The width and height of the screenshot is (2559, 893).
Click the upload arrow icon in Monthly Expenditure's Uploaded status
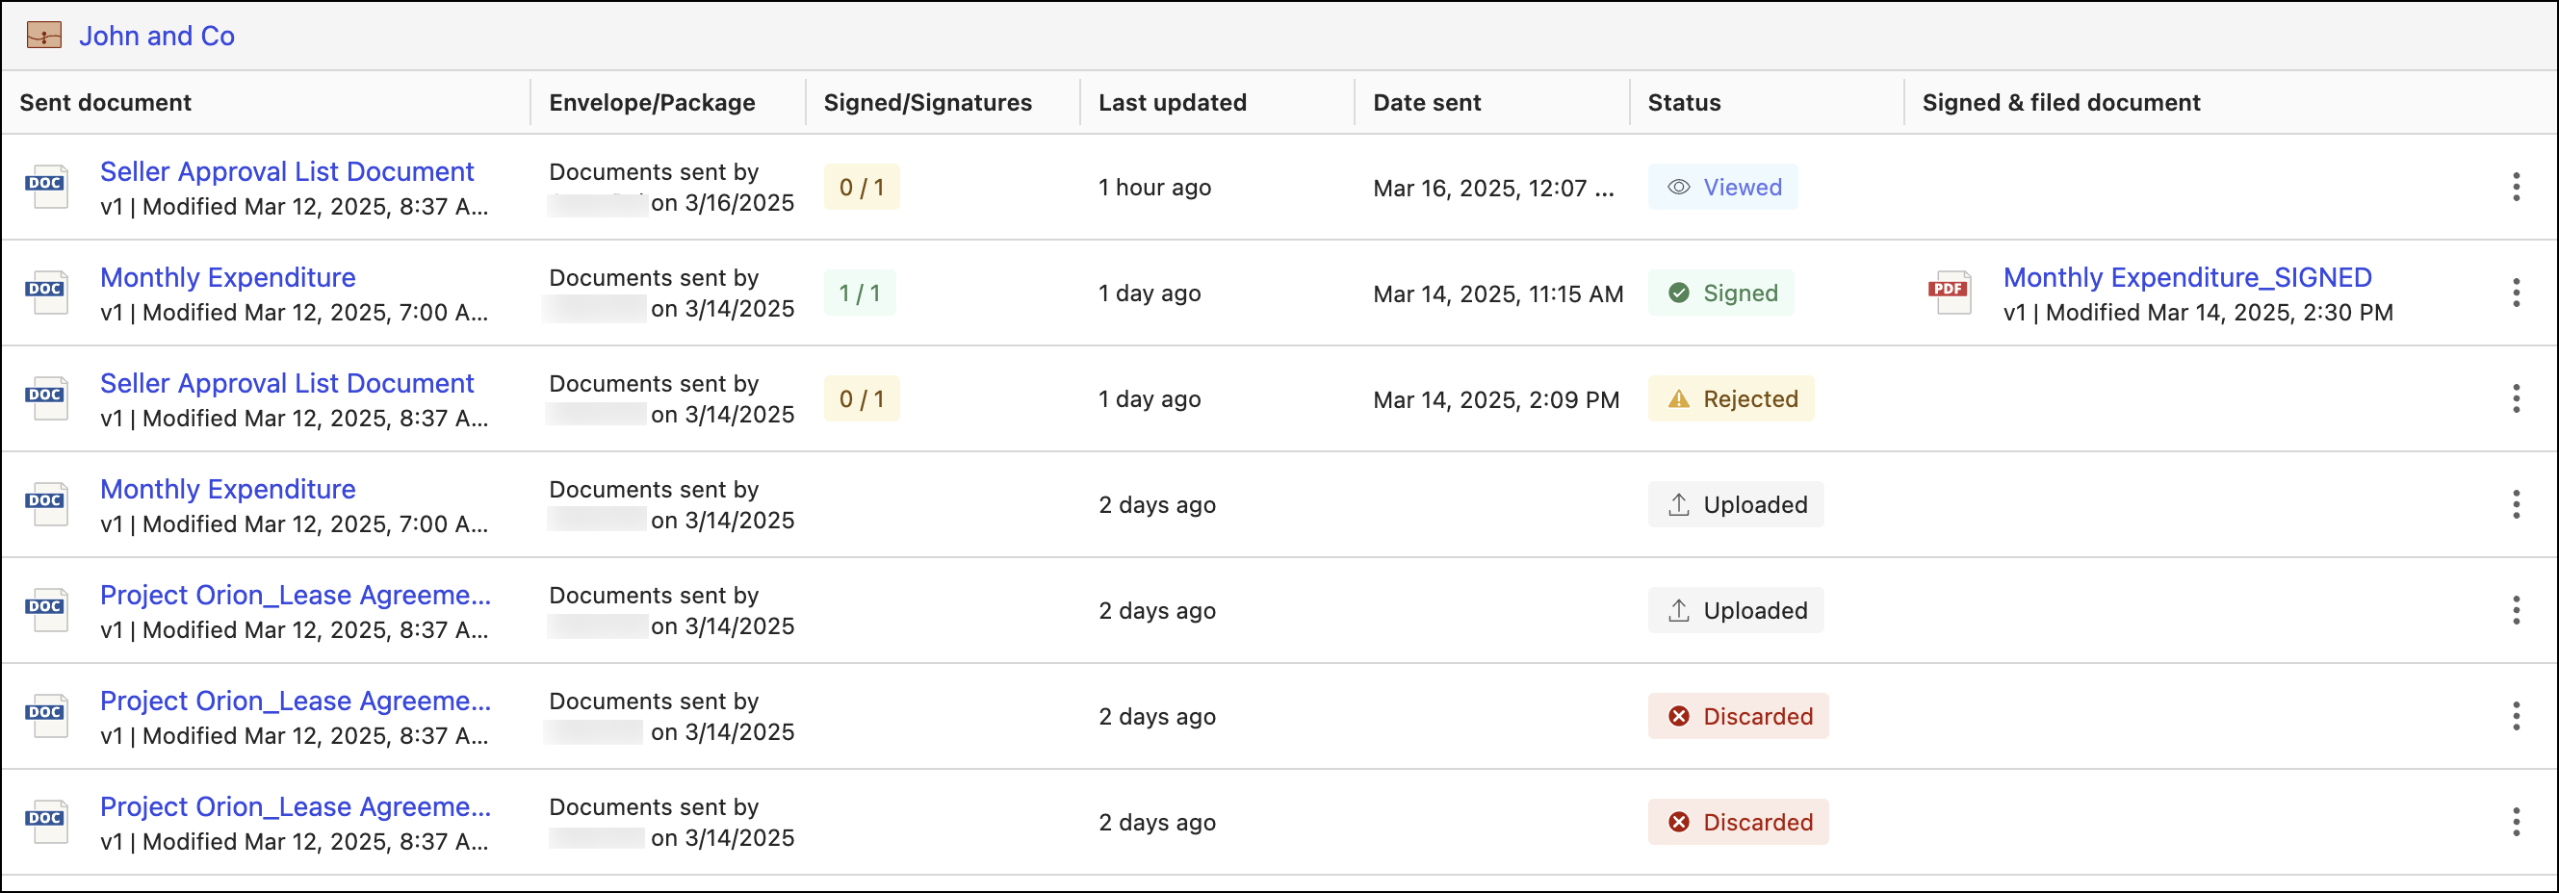(1678, 504)
